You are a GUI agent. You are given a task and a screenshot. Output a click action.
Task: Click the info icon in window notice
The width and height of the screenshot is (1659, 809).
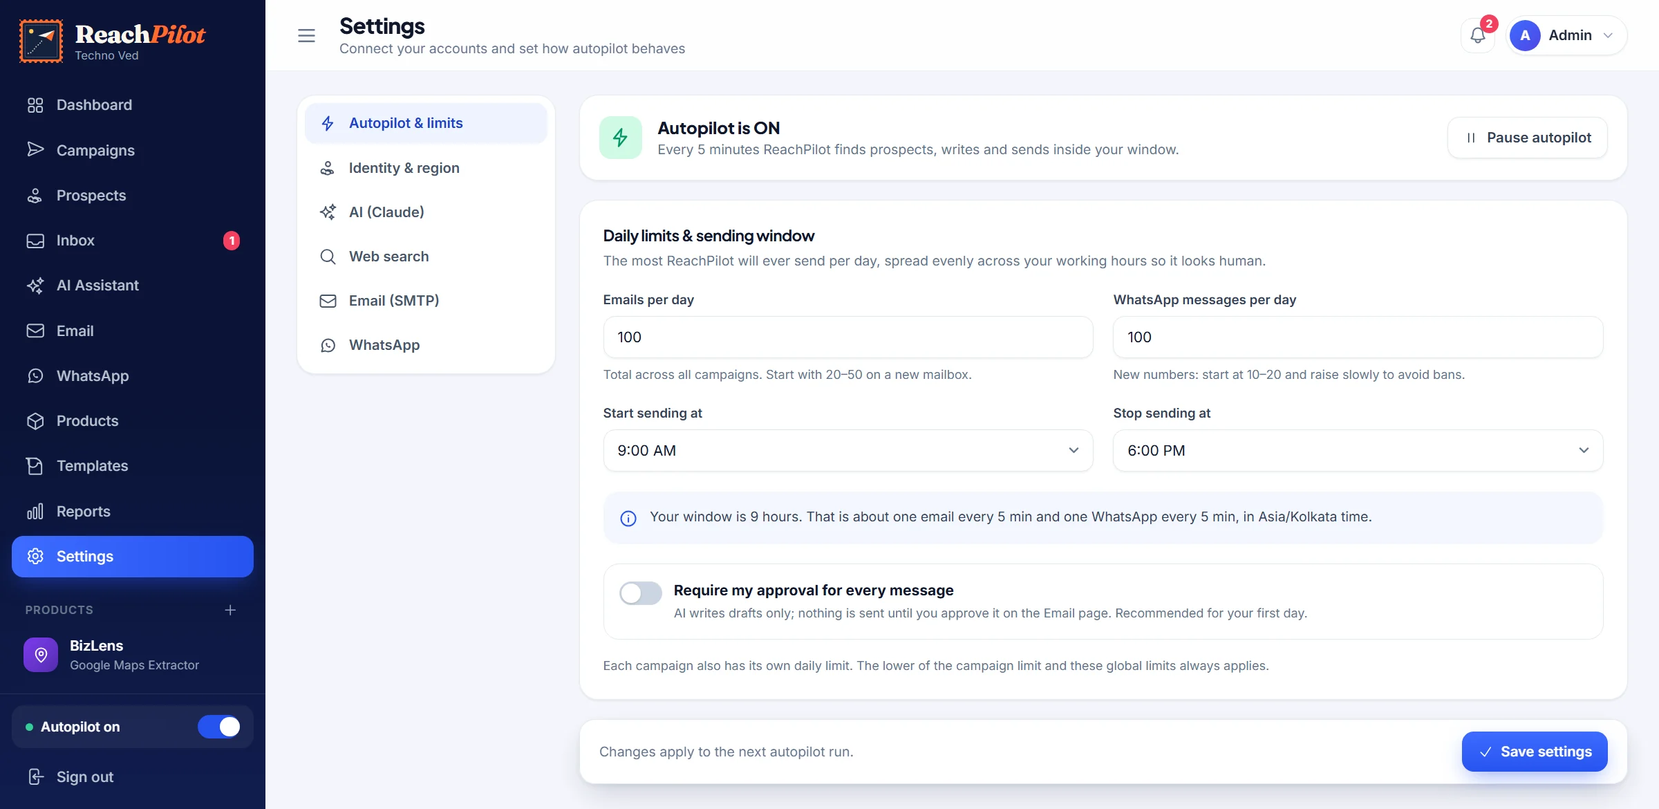coord(628,519)
